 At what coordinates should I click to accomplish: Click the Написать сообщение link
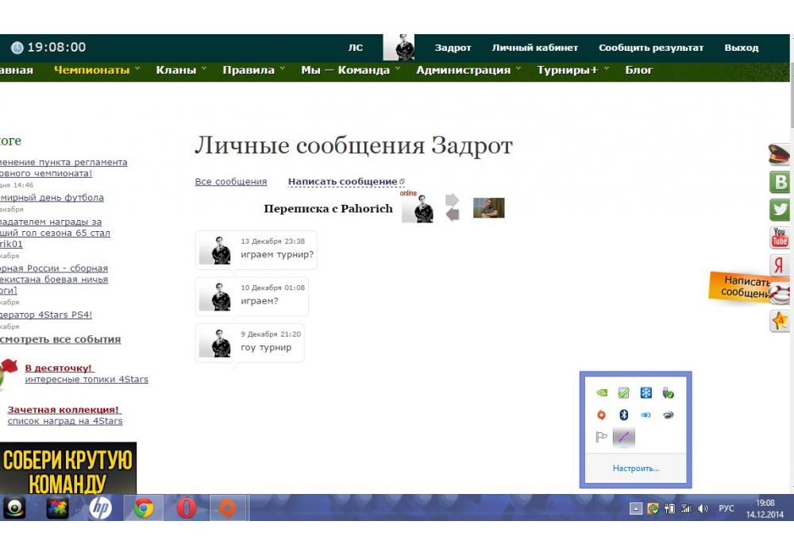pos(342,182)
